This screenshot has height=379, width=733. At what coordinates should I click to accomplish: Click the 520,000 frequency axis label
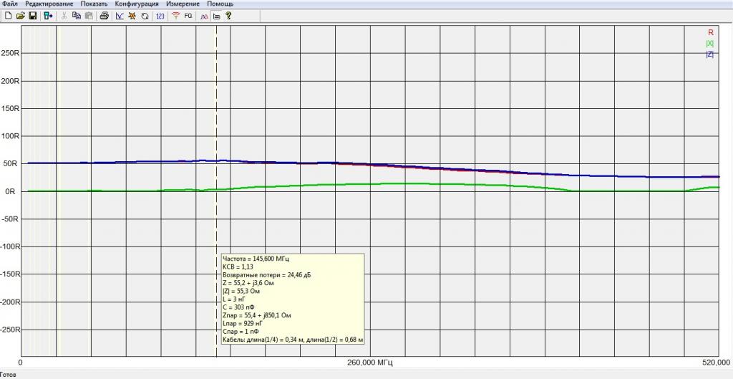click(715, 363)
